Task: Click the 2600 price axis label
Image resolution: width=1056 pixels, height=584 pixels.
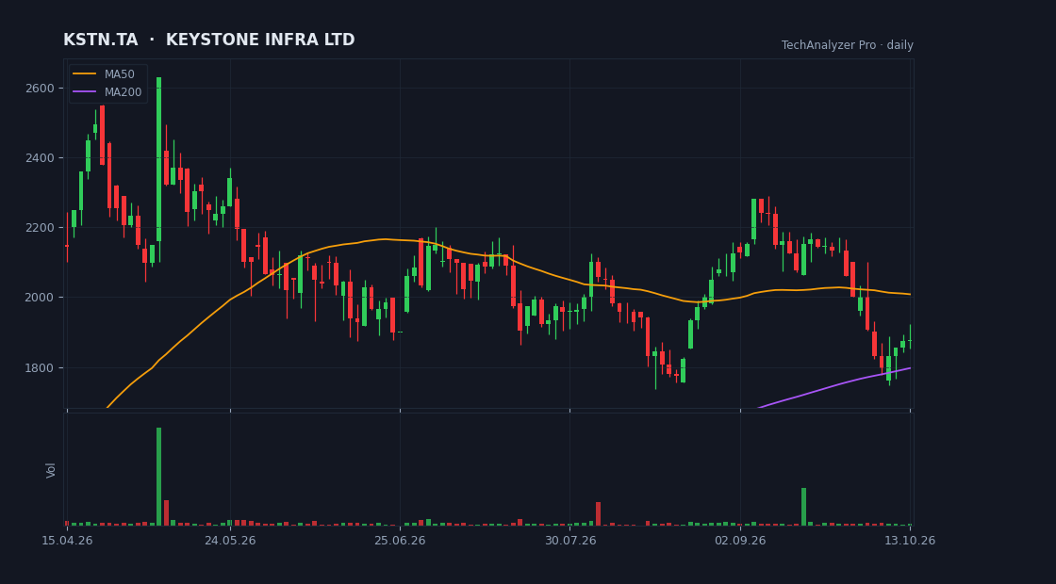Action: point(39,89)
